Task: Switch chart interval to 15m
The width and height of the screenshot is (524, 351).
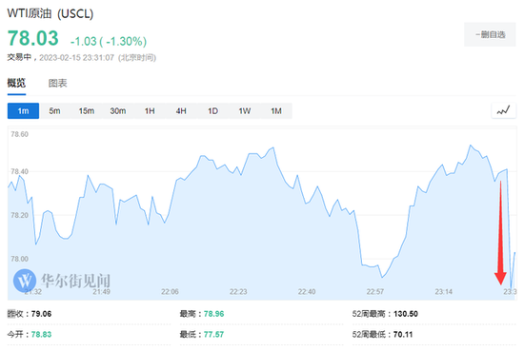Action: [x=86, y=110]
